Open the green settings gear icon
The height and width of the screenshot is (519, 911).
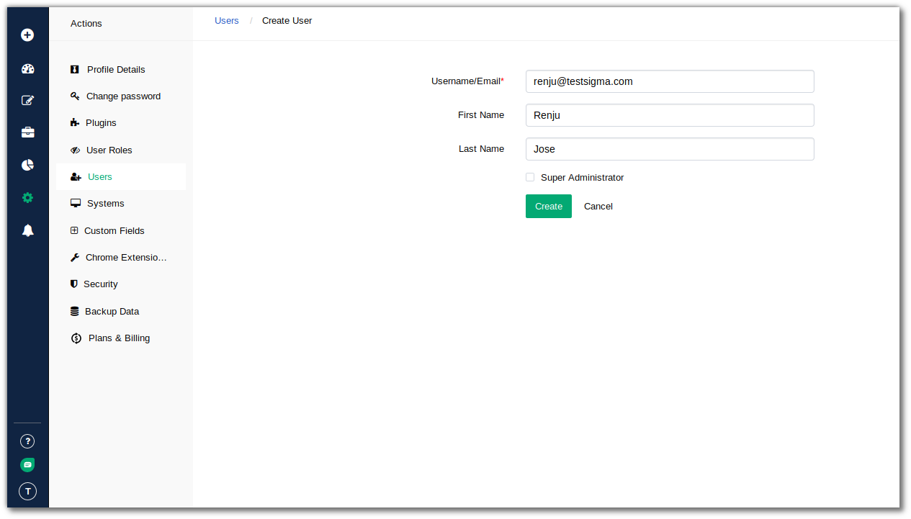click(27, 197)
